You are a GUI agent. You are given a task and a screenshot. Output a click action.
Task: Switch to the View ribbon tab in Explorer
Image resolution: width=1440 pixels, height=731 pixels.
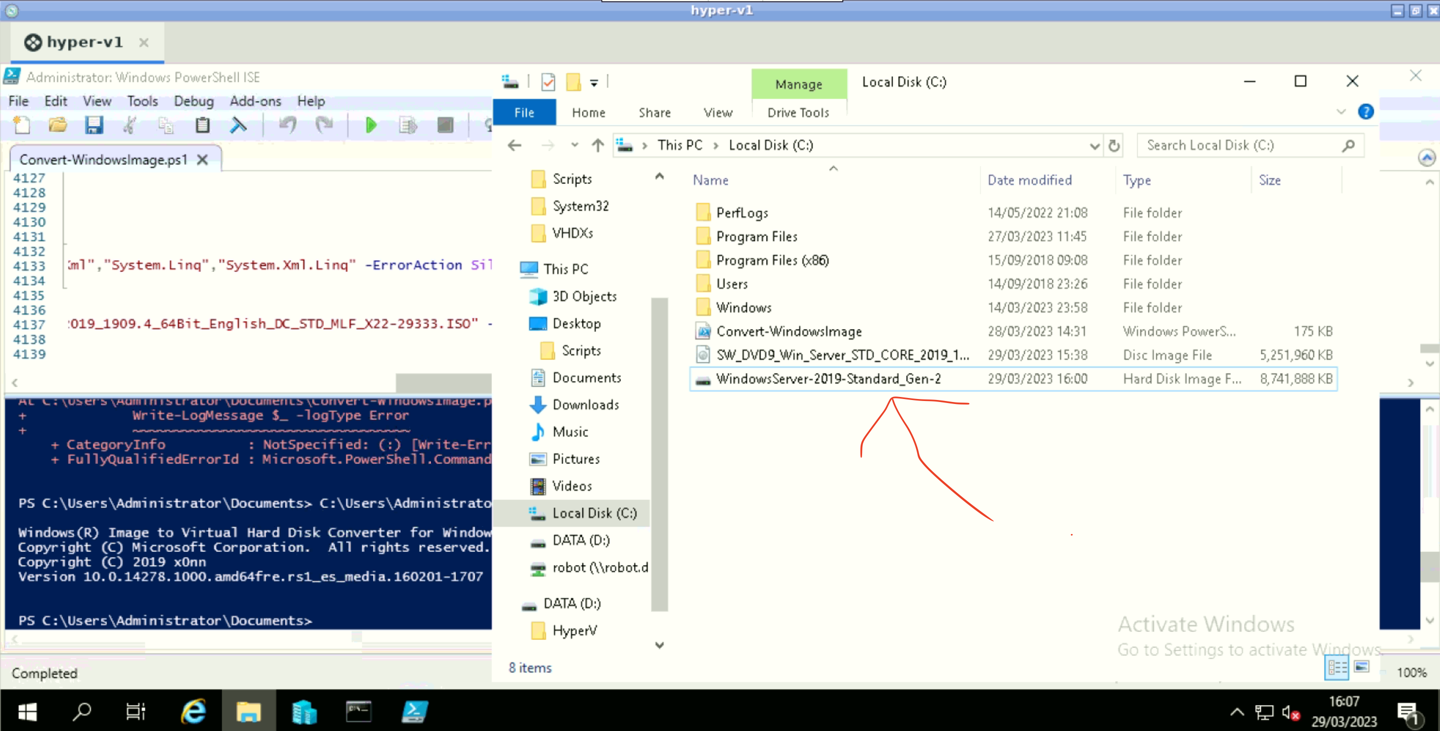(x=718, y=113)
